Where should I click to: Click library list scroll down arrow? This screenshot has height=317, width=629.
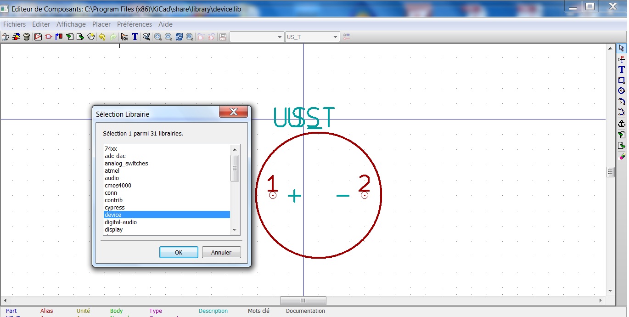pyautogui.click(x=235, y=230)
